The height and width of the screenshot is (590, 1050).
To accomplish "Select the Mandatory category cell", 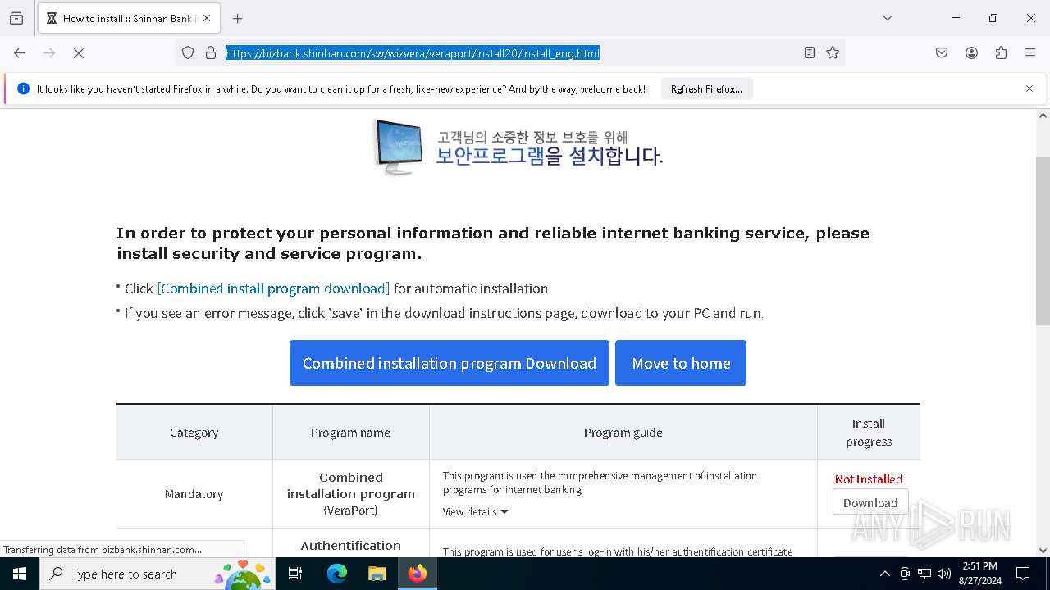I will click(194, 494).
